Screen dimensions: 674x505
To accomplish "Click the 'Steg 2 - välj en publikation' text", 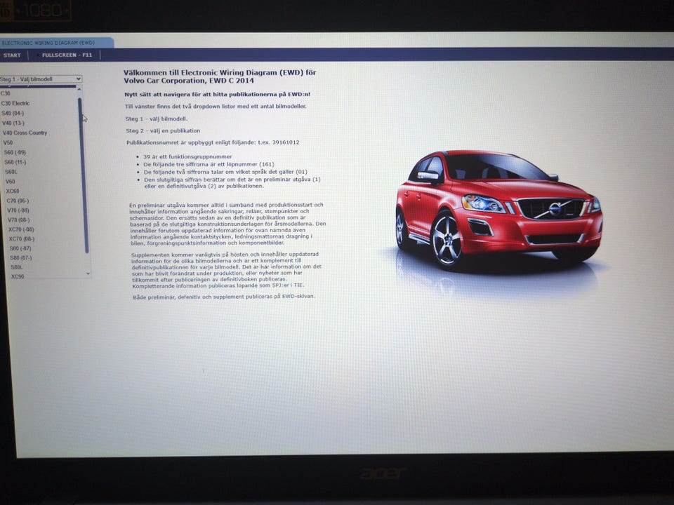I will (x=163, y=130).
